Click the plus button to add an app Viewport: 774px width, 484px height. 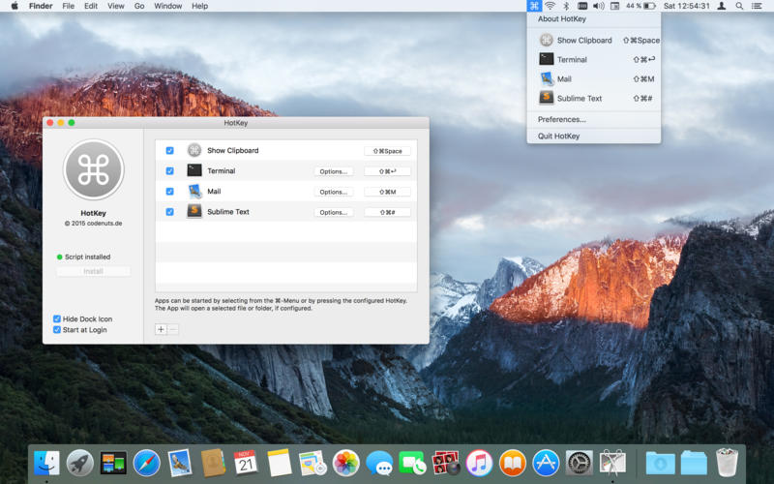(x=161, y=329)
